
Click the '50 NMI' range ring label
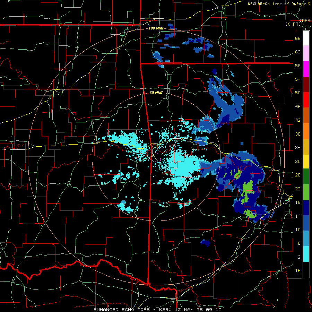point(156,93)
